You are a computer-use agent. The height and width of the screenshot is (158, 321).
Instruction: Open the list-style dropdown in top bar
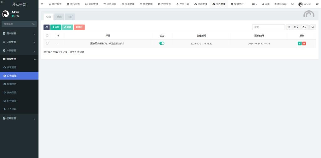tap(255, 4)
